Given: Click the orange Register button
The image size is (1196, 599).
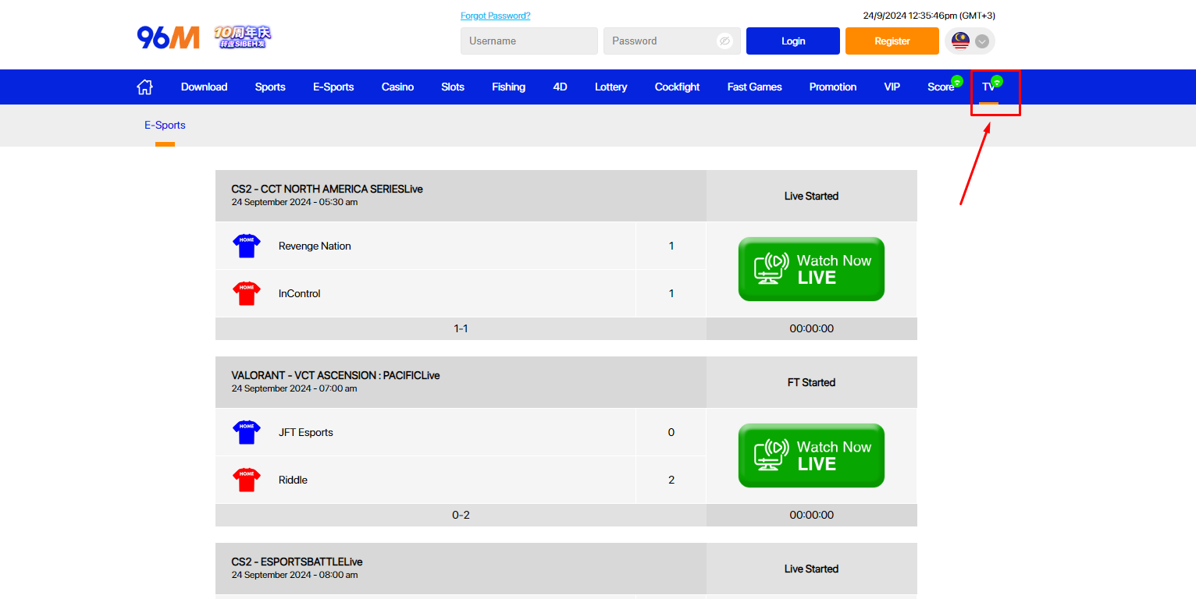Looking at the screenshot, I should coord(892,41).
